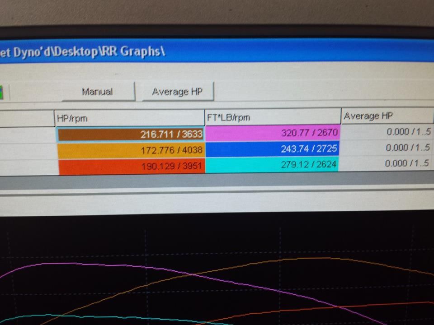Sort by the HP/rpm column header
Screen dimensions: 434x325
(129, 118)
